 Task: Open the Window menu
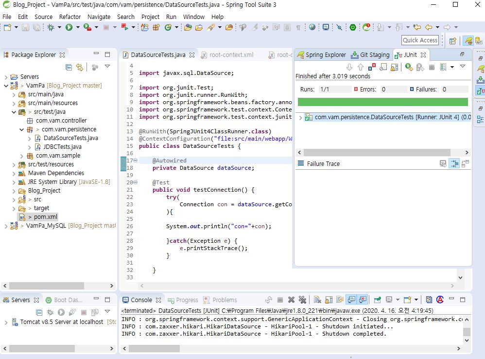pos(194,17)
